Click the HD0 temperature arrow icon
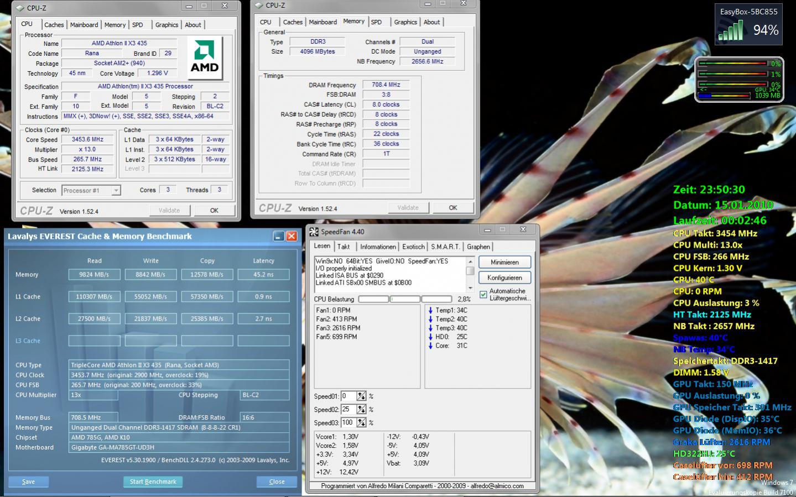Image resolution: width=796 pixels, height=497 pixels. 430,337
